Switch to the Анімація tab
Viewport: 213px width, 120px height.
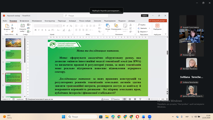pyautogui.click(x=72, y=21)
